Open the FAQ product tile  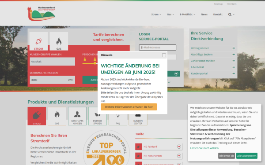[118, 120]
